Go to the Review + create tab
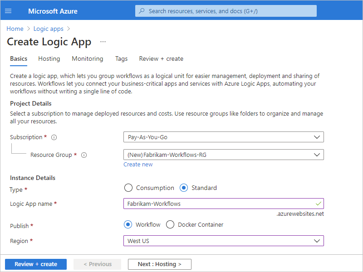Screen dimensions: 363x272 [161, 58]
